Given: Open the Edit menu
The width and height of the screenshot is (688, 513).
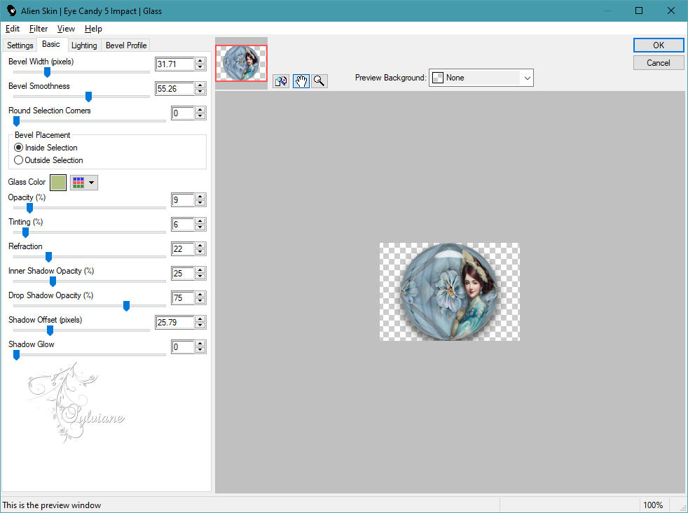Looking at the screenshot, I should tap(13, 29).
